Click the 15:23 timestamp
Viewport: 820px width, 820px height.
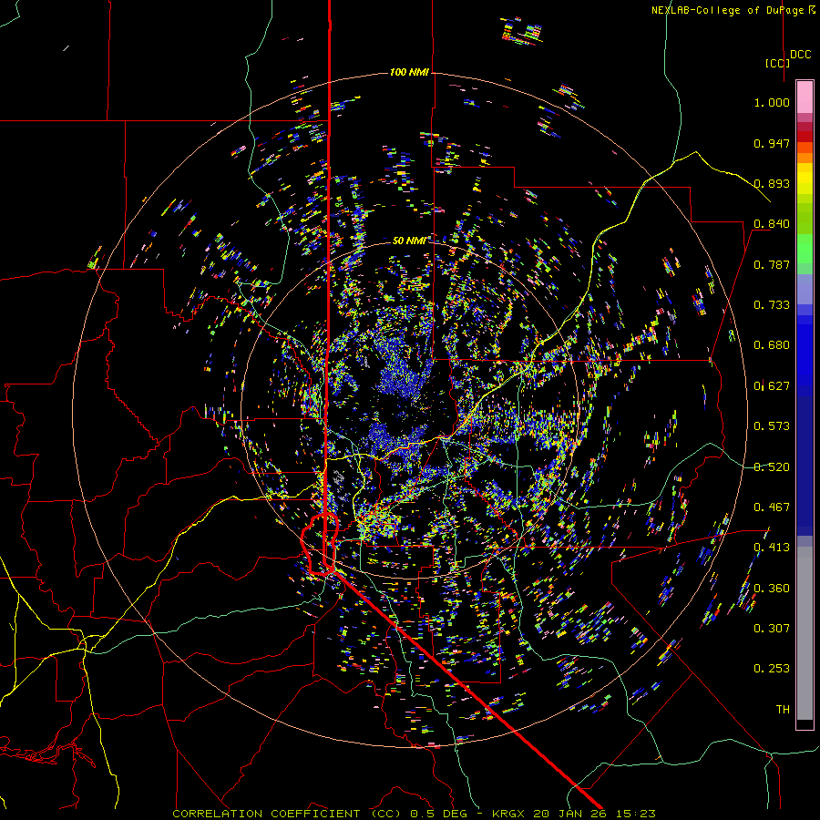tap(635, 814)
